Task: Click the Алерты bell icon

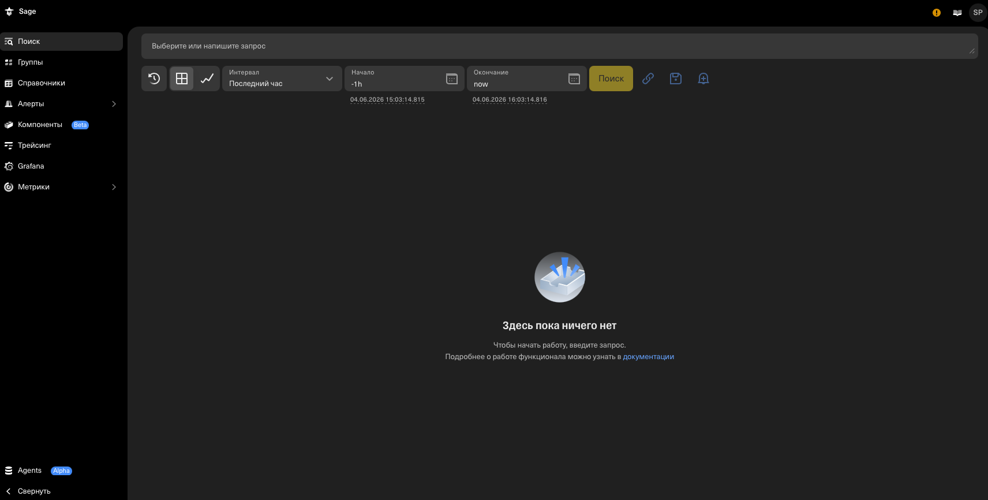Action: [9, 104]
